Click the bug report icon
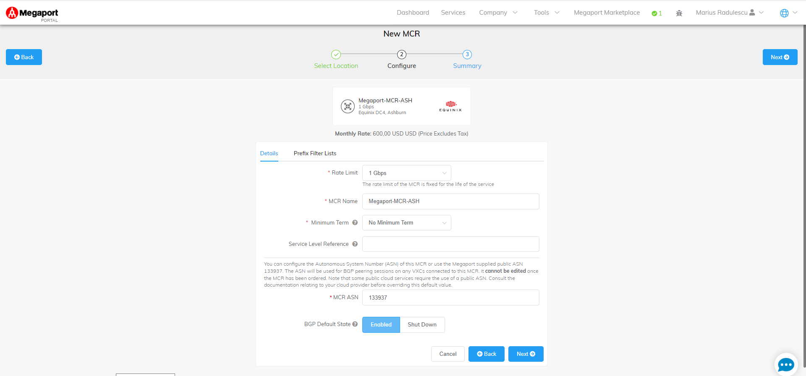806x376 pixels. pos(679,13)
